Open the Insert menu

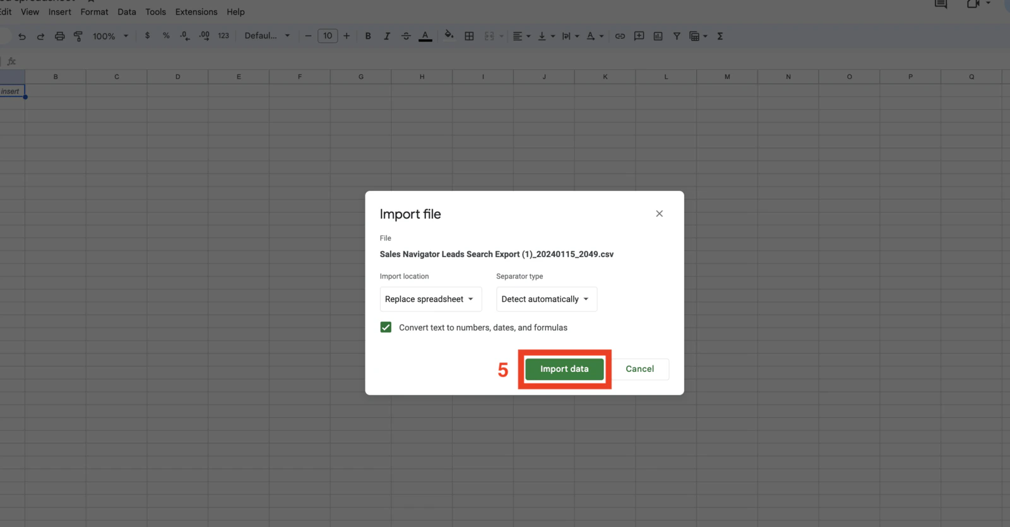coord(60,12)
